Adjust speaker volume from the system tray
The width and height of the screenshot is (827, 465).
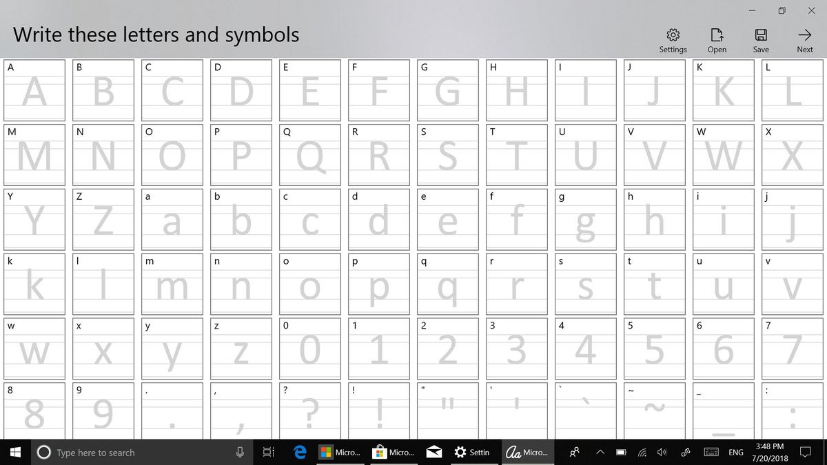pyautogui.click(x=662, y=453)
